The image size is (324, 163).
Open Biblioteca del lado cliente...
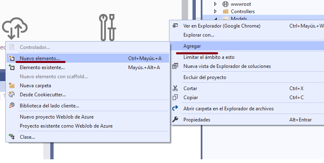point(88,106)
